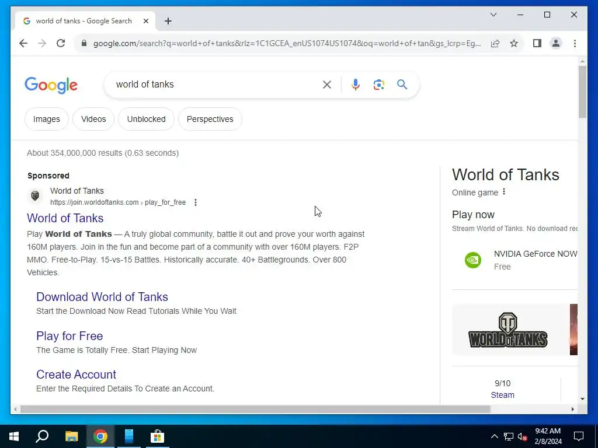Open the Play for Free link
Viewport: 598px width, 448px height.
click(x=69, y=336)
